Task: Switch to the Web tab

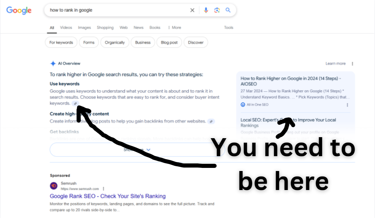Action: click(124, 28)
